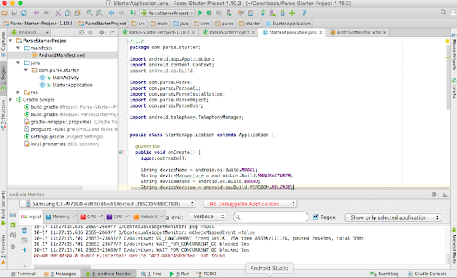The width and height of the screenshot is (457, 278).
Task: Click the screen capture camera icon in monitor
Action: 13,215
